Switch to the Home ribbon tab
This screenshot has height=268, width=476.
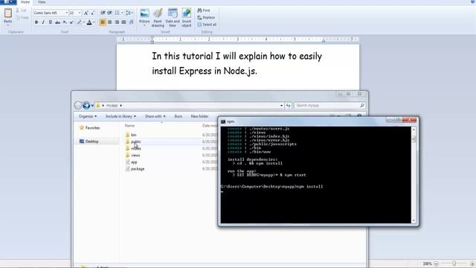25,2
